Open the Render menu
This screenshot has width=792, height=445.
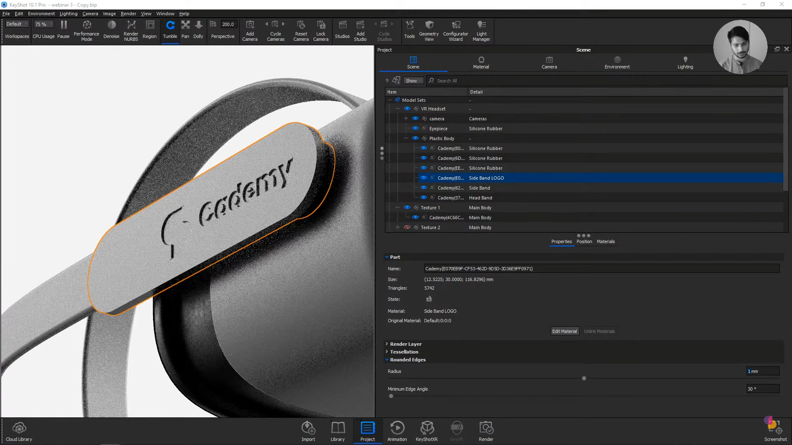128,14
